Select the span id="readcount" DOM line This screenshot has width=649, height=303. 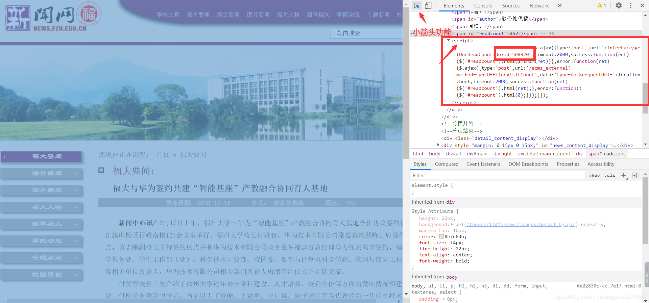[x=526, y=33]
